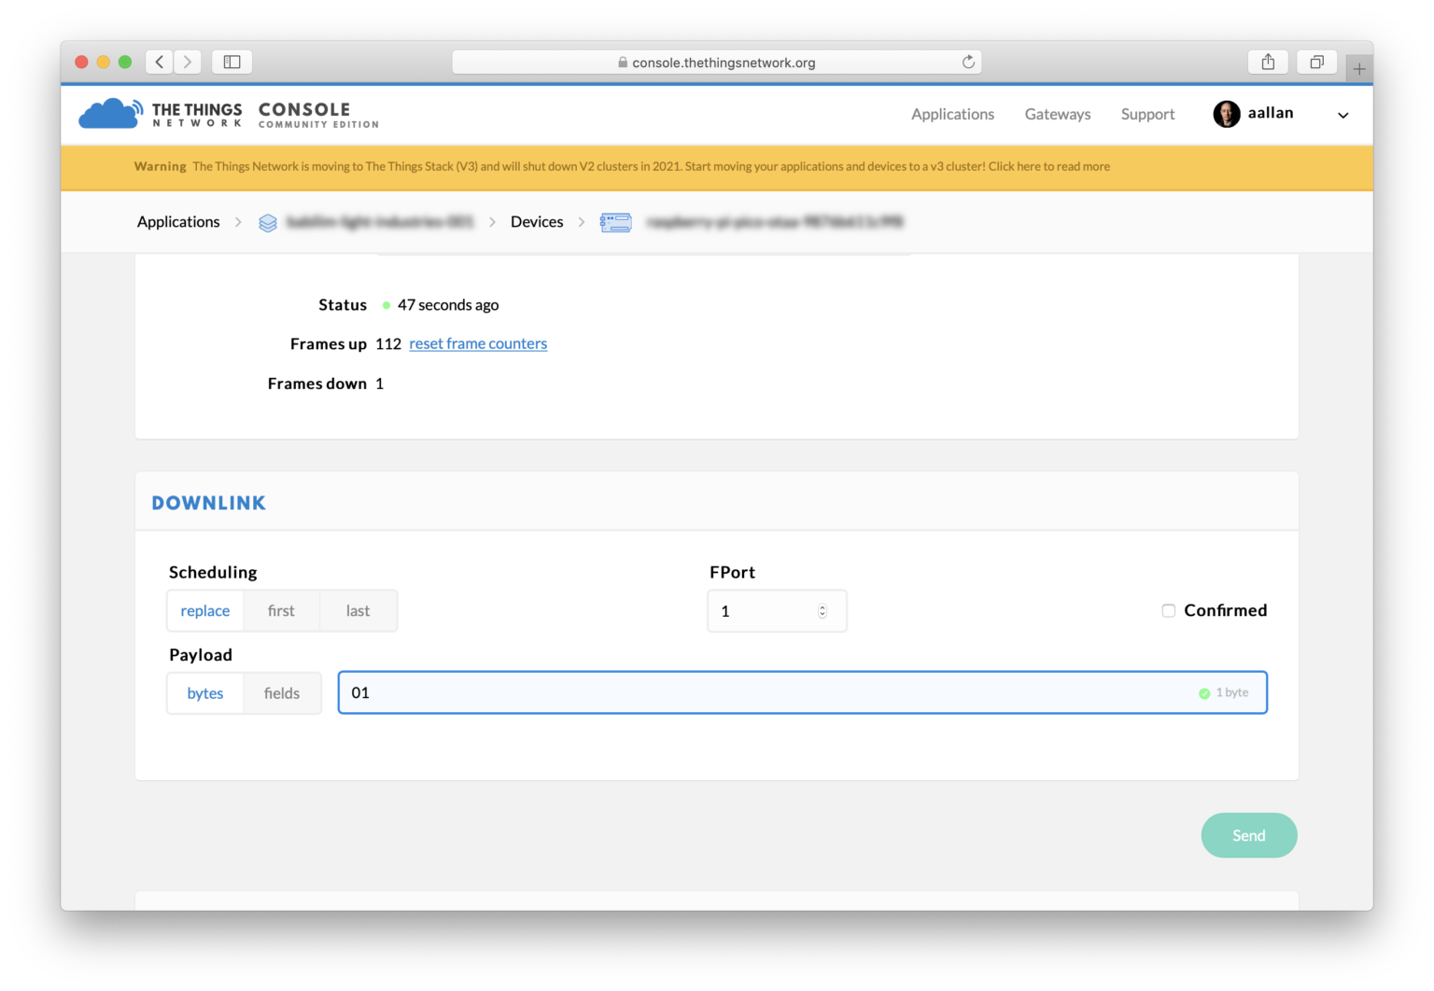Click the Safari sidebar toggle icon
This screenshot has width=1434, height=991.
coord(231,61)
